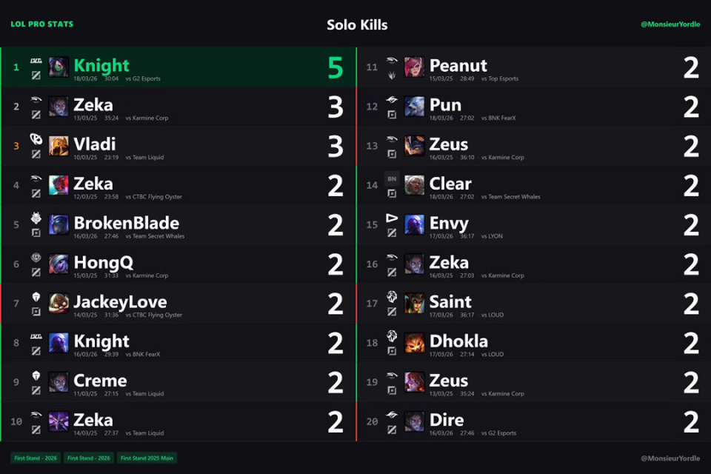Select JackeyLove's champion portrait icon
This screenshot has height=474, width=711.
59,303
